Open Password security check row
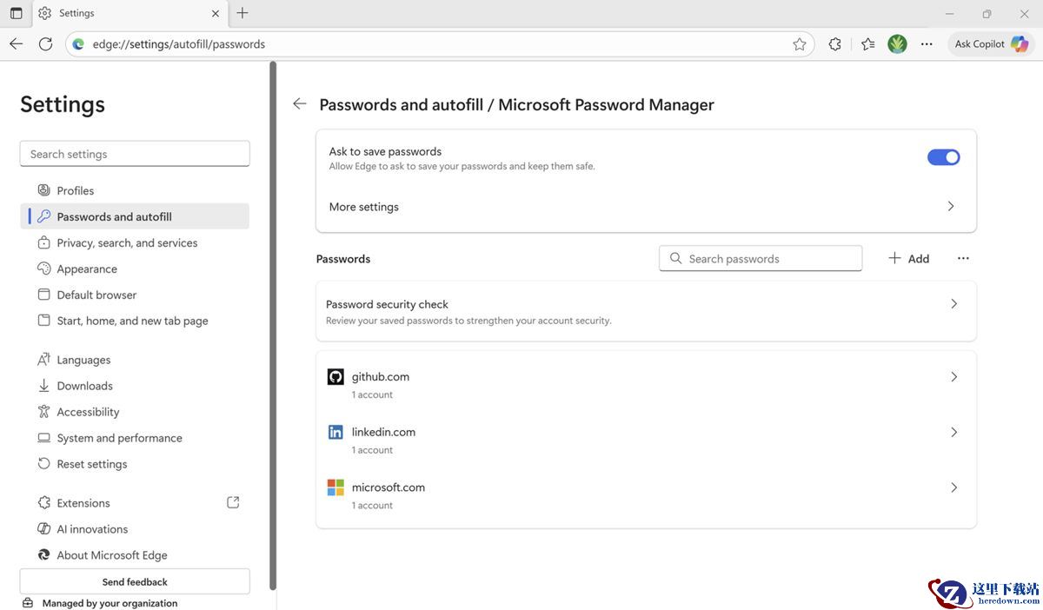This screenshot has width=1043, height=610. point(646,311)
